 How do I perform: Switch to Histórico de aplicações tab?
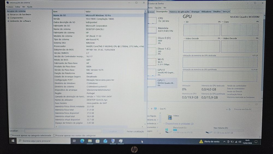179,12
